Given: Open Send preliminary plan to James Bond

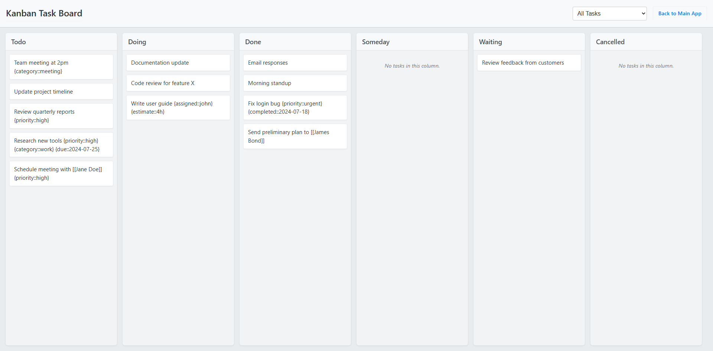Looking at the screenshot, I should (295, 136).
